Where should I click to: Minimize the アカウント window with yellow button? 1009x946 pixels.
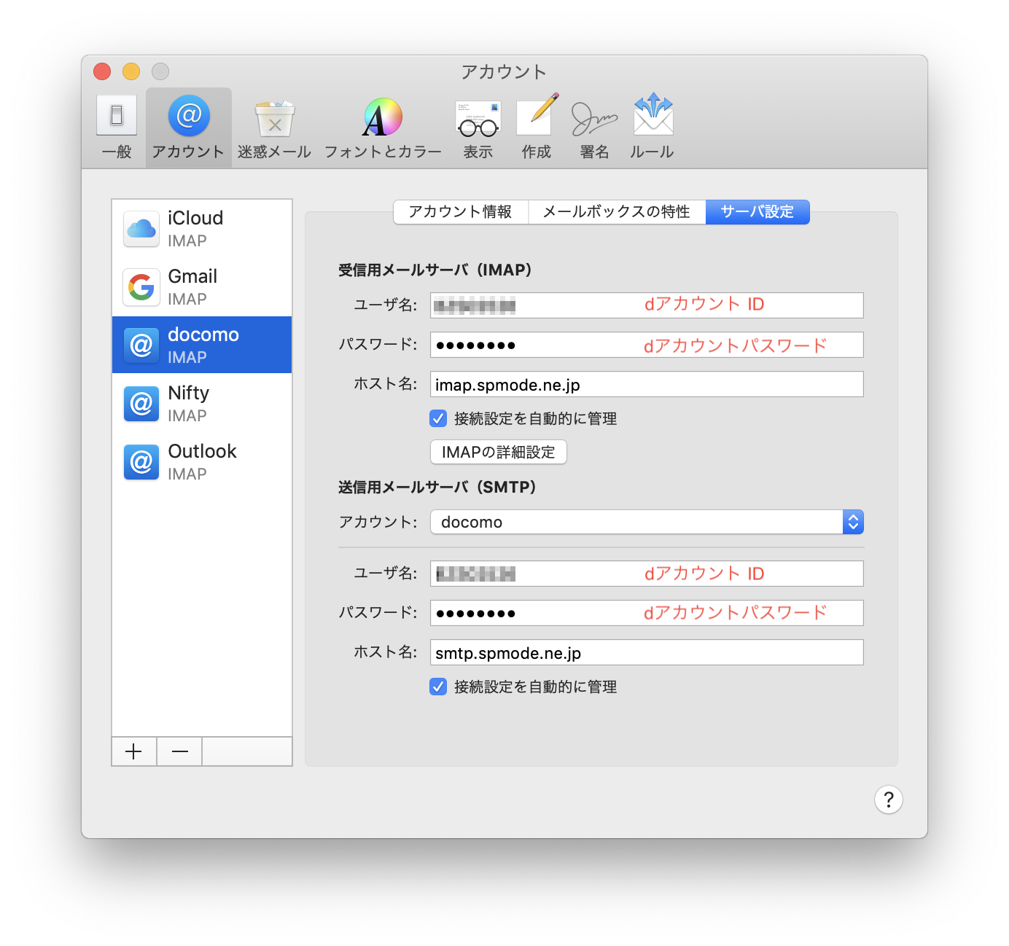coord(131,71)
